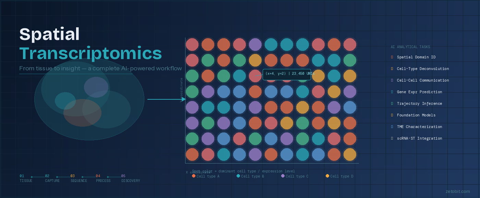Click the Cell-Type Deconvolution icon
This screenshot has width=480, height=198.
(x=392, y=69)
